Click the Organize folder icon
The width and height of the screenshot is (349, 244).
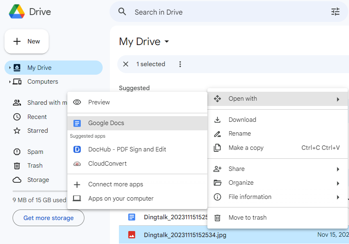coord(217,183)
